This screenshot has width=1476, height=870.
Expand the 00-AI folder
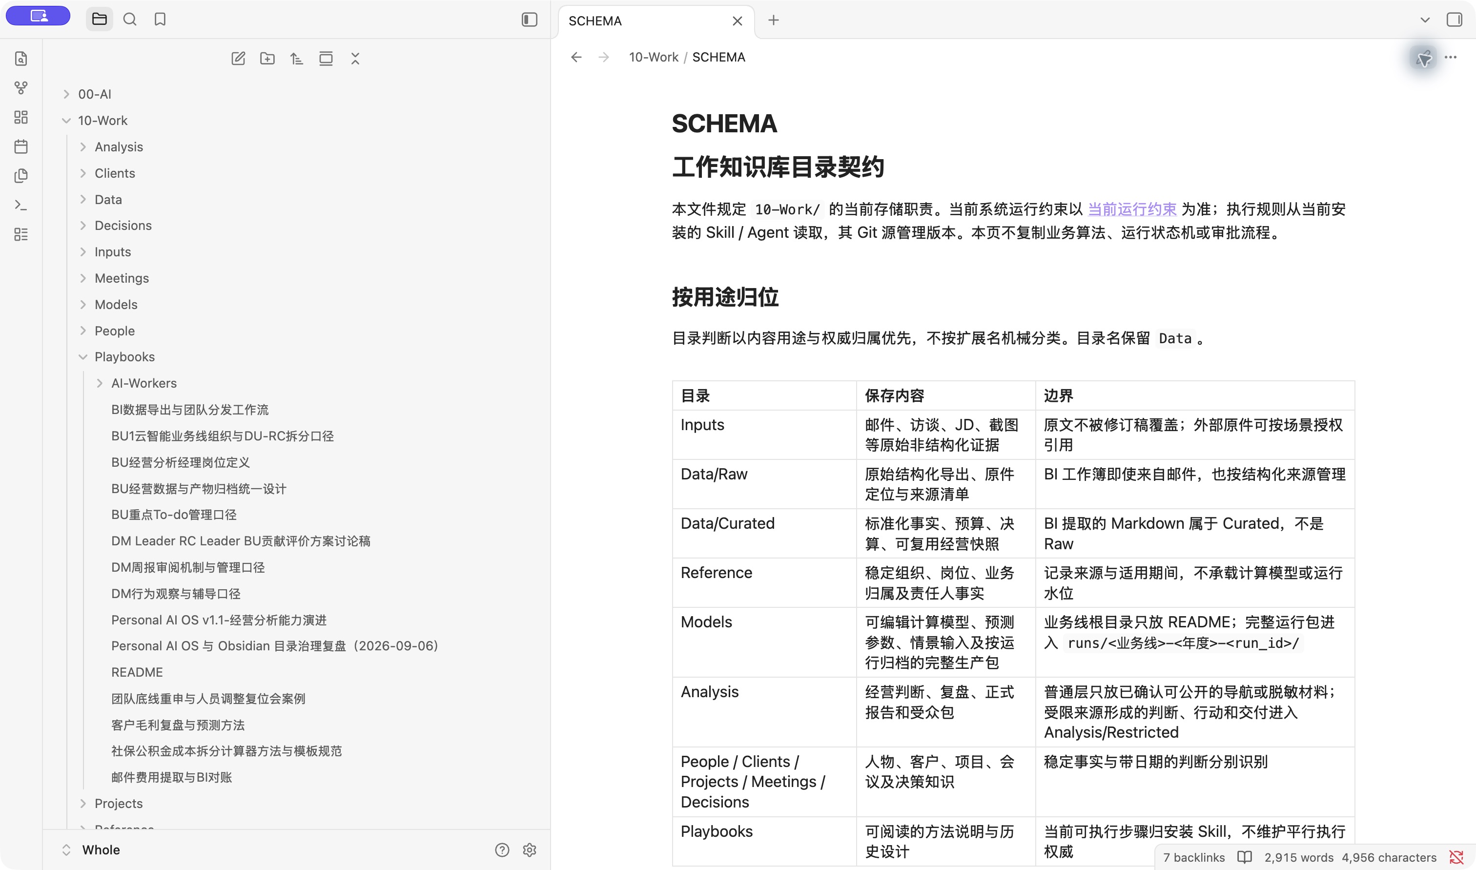click(x=66, y=94)
